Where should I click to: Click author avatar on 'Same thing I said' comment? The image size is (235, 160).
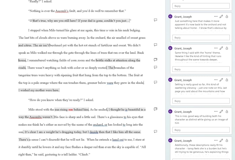pos(170,48)
